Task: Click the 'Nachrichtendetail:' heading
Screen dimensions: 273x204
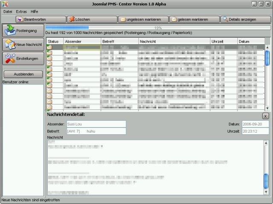Action: pyautogui.click(x=66, y=114)
